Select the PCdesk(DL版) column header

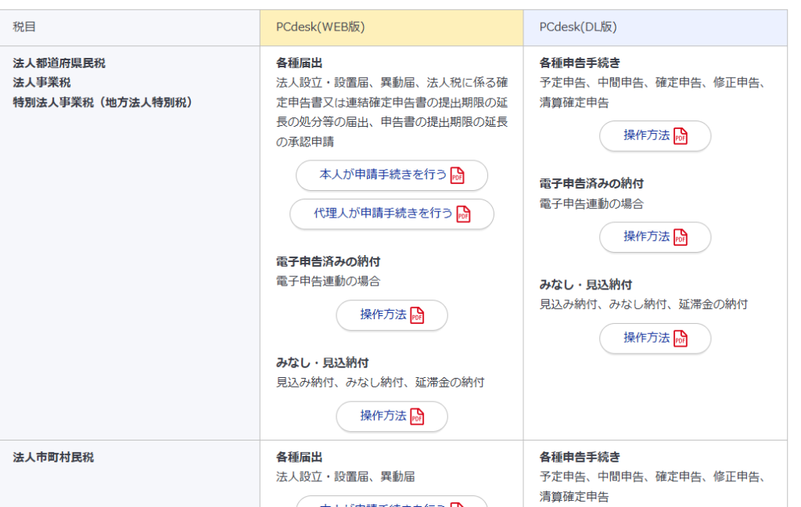click(x=577, y=27)
